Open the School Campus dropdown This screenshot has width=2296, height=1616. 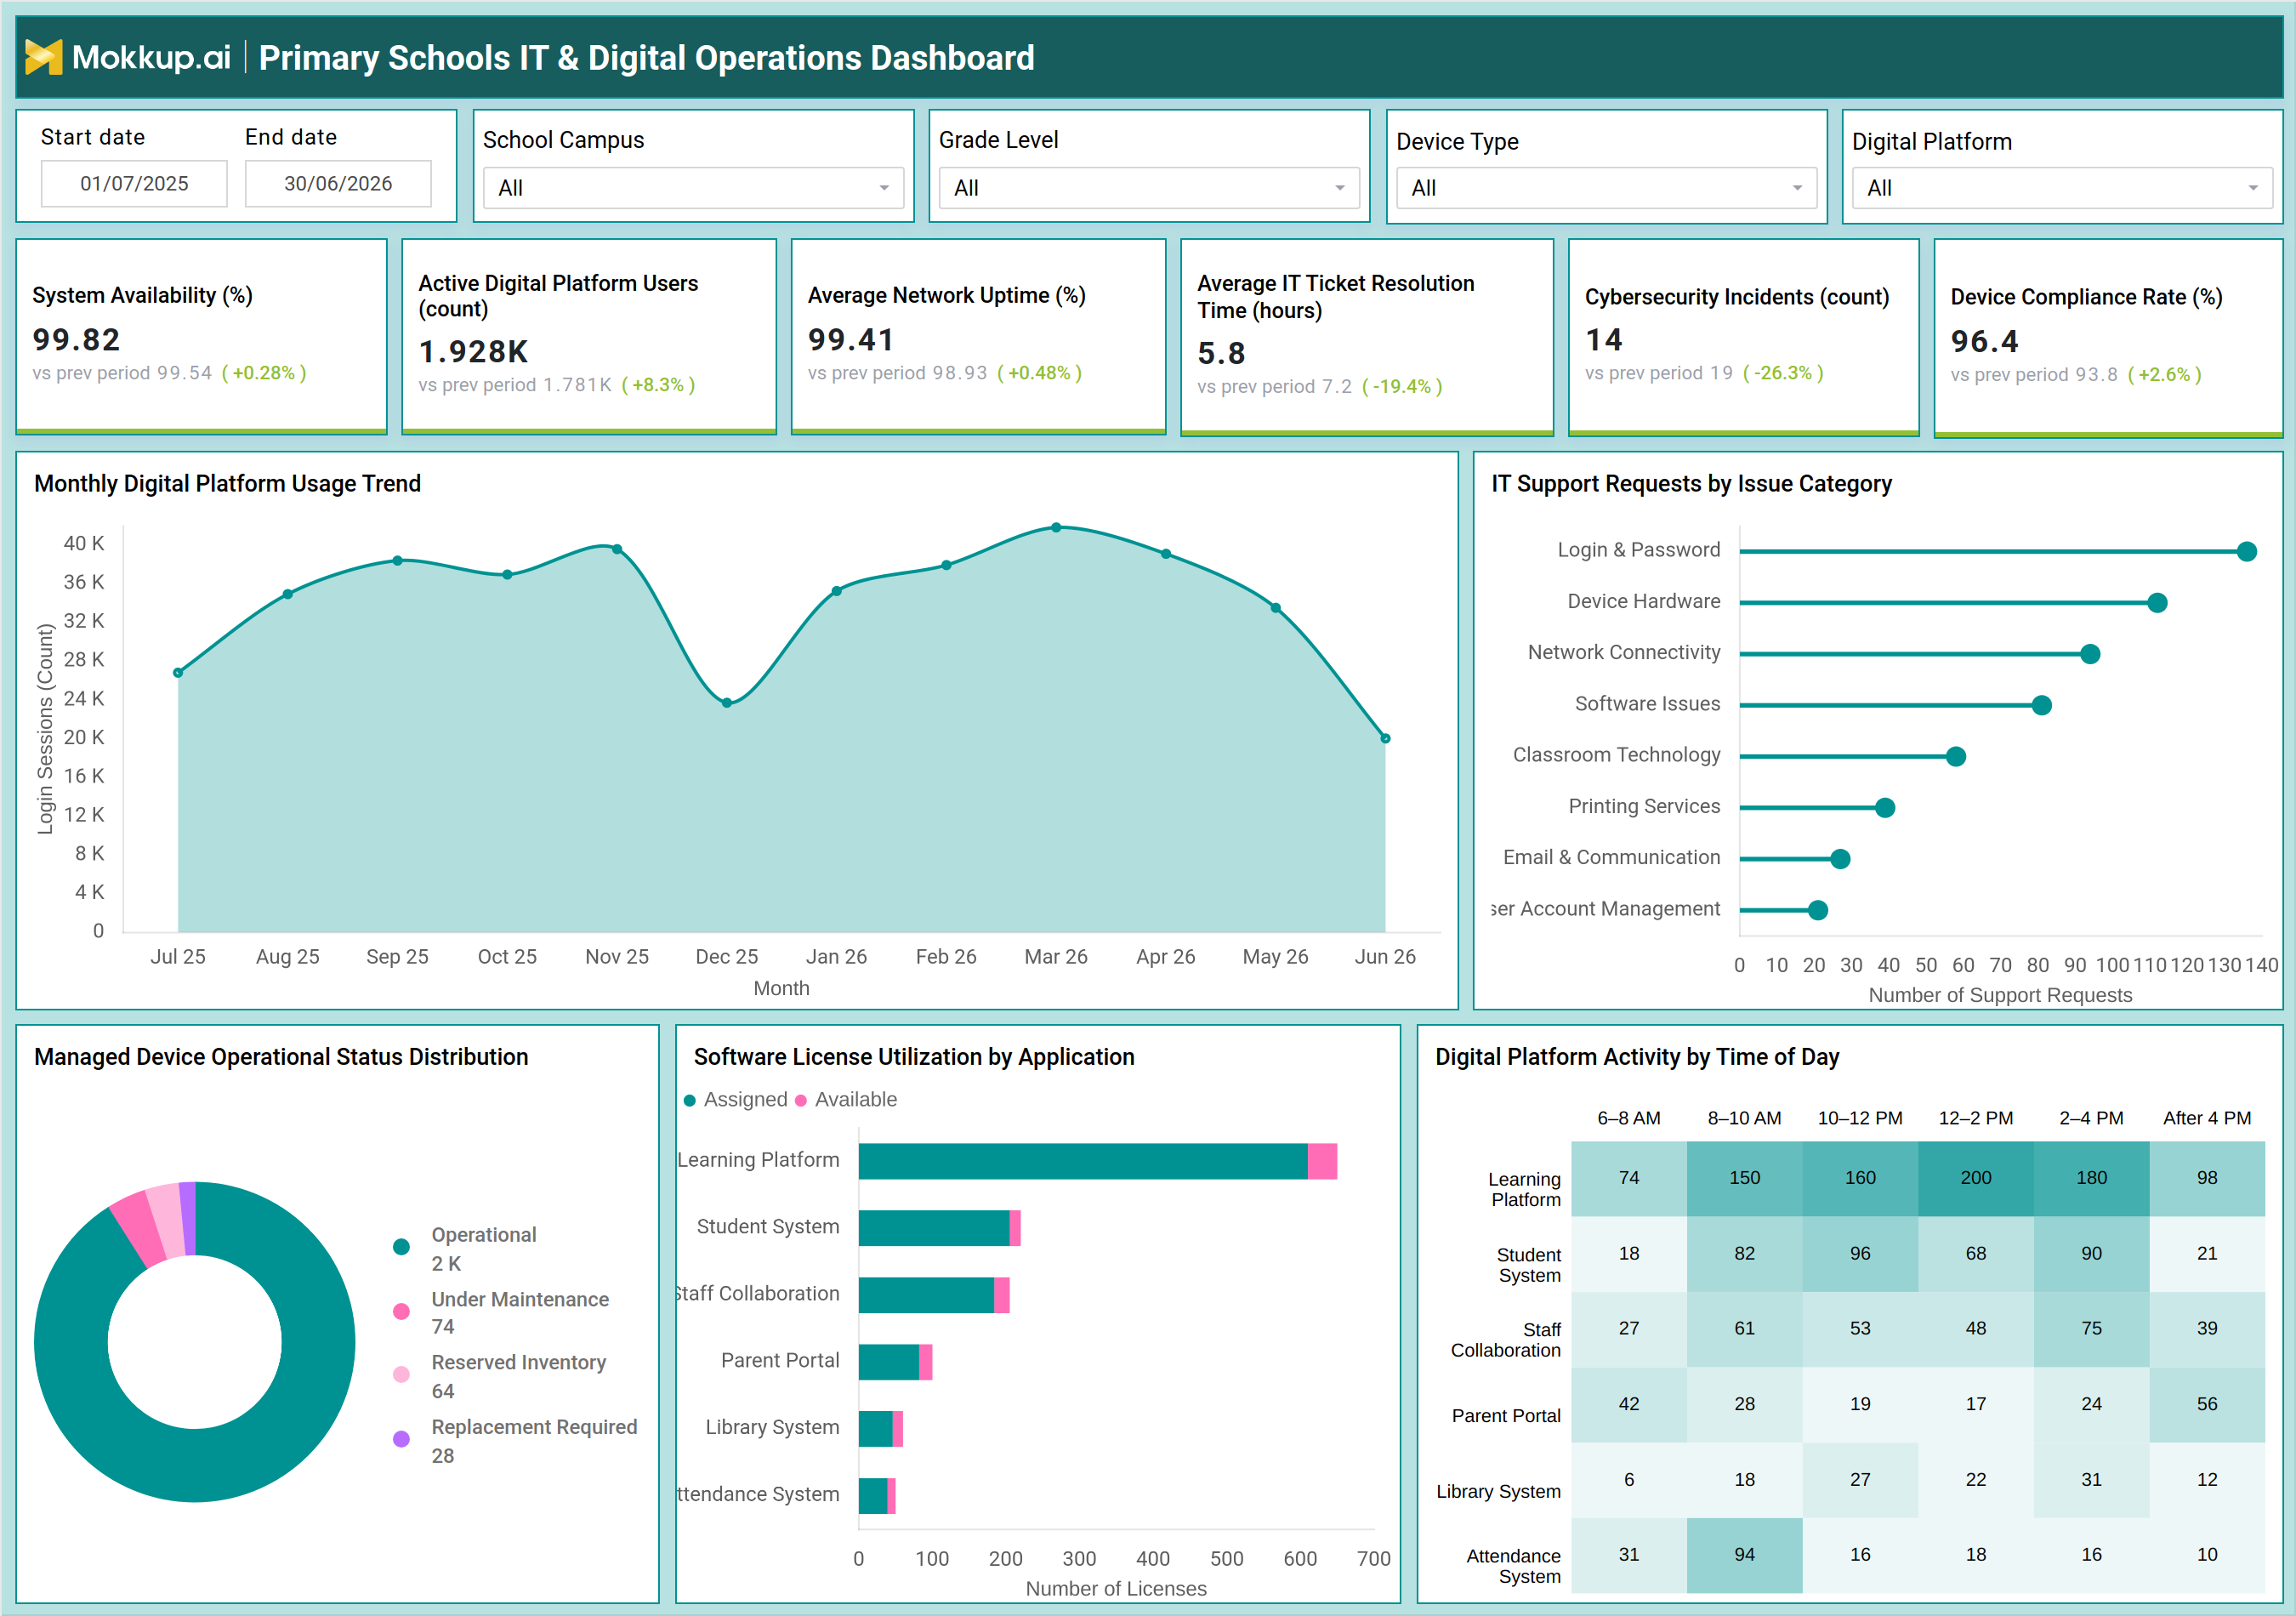pyautogui.click(x=693, y=188)
